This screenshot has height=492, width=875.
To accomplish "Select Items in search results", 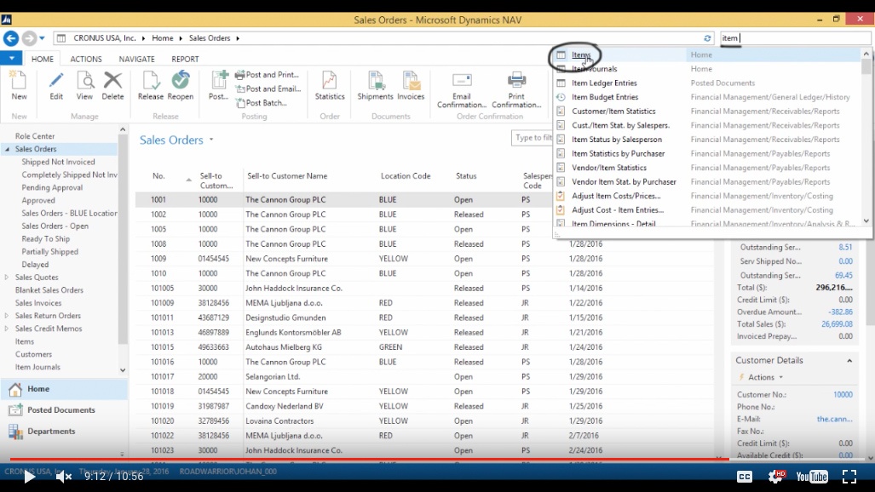I will pos(581,54).
